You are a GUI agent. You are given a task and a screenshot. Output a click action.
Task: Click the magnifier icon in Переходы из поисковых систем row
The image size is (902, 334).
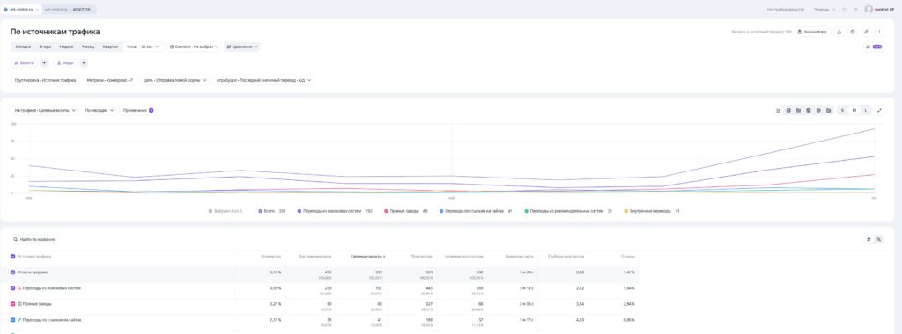pyautogui.click(x=19, y=288)
